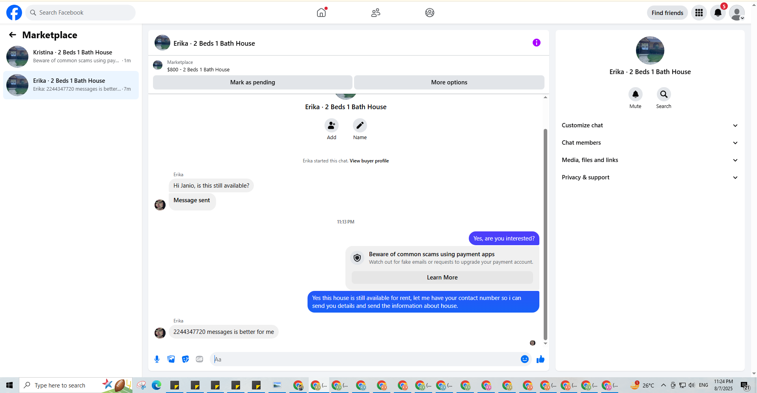Expand the Customize chat section

(x=650, y=125)
